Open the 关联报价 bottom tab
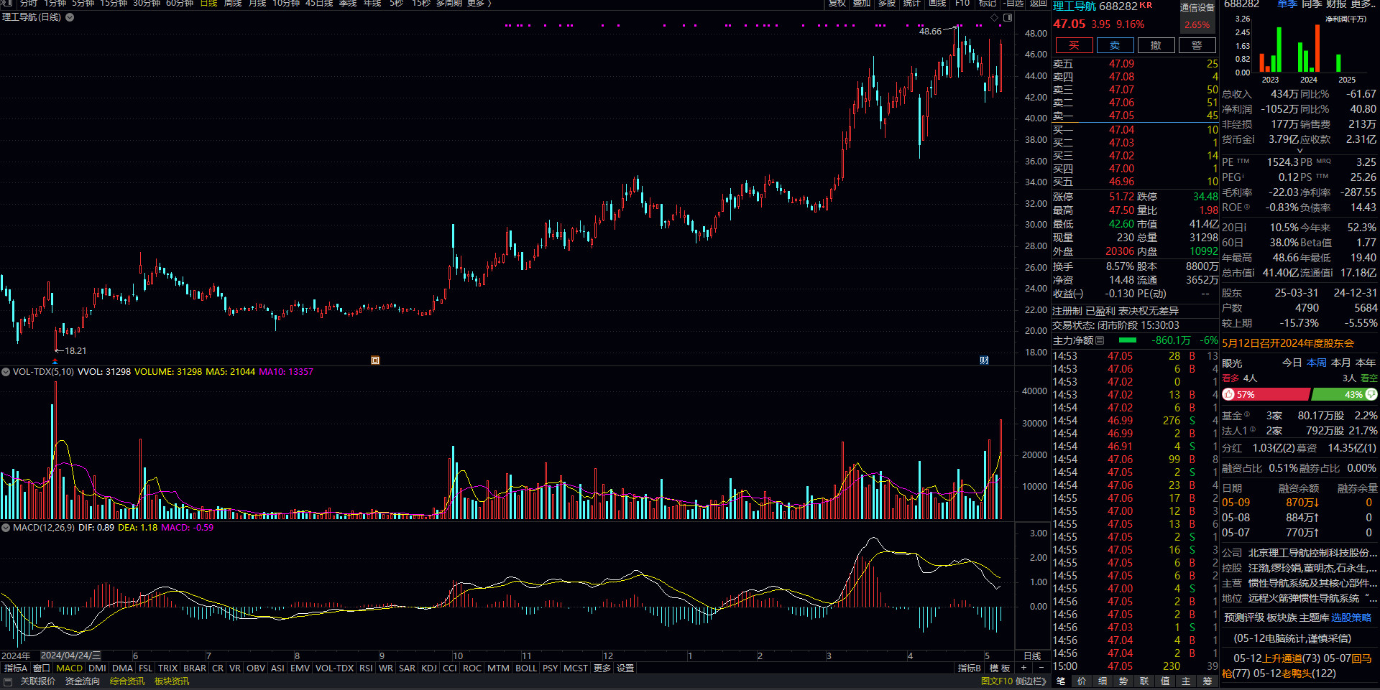The image size is (1380, 690). pos(37,681)
